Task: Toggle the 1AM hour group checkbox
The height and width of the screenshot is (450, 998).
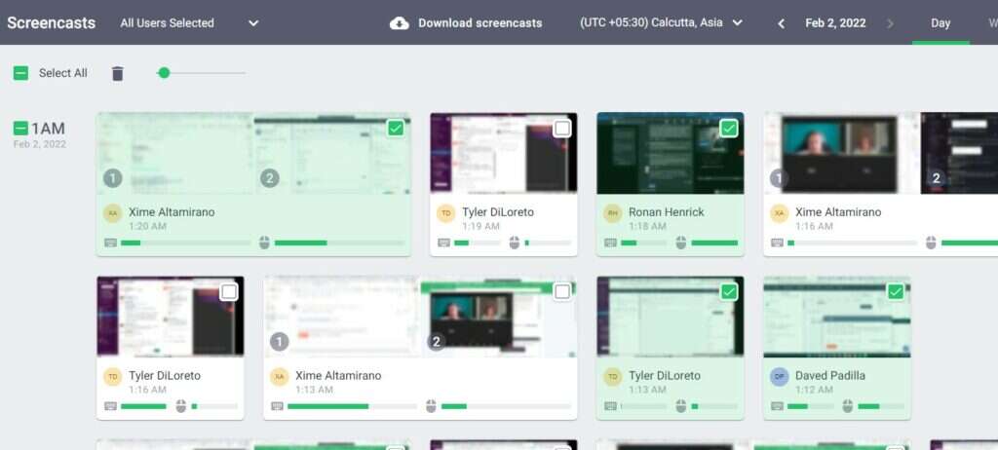Action: click(20, 129)
